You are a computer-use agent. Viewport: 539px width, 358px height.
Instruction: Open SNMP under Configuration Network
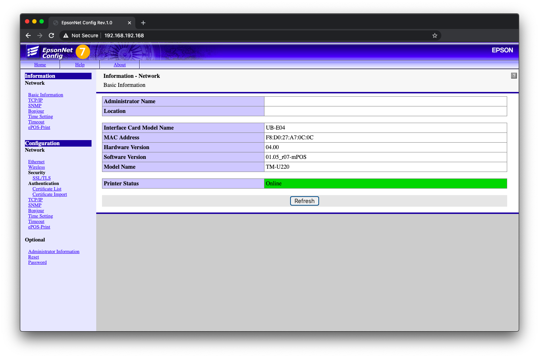(35, 205)
